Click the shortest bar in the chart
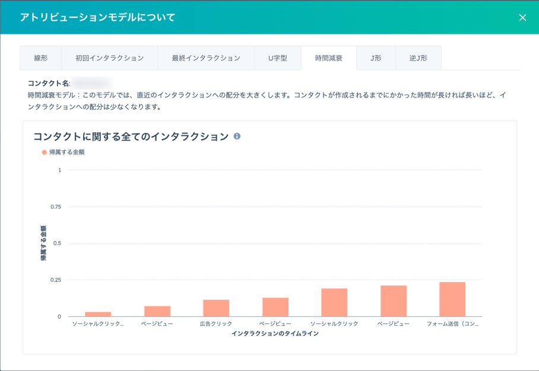Screen dimensions: 539x371 (98, 314)
